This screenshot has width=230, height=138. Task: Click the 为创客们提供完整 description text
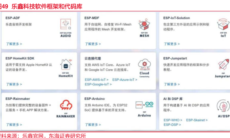coord(28,108)
